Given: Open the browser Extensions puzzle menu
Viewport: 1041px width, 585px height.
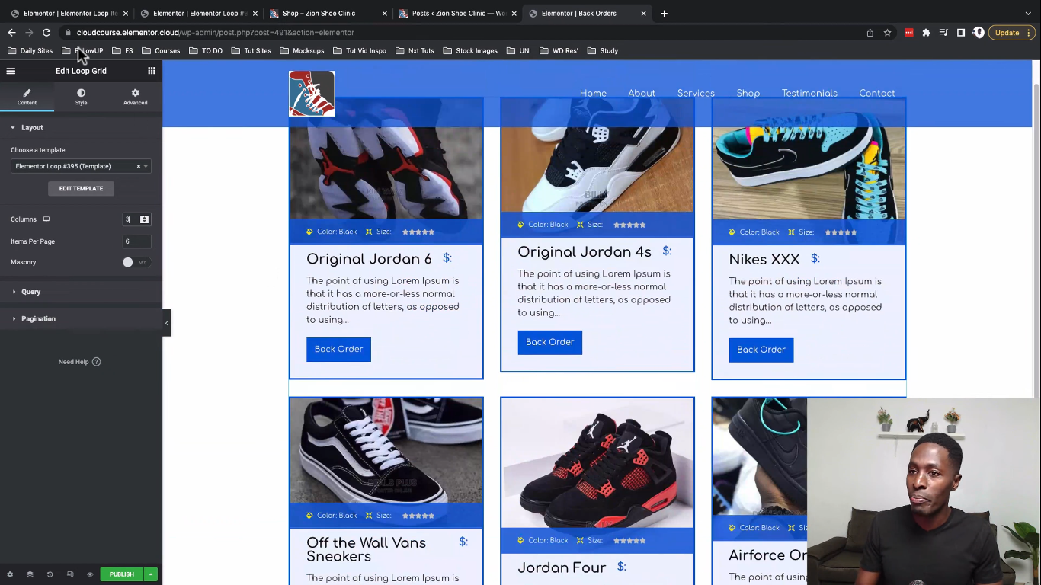Looking at the screenshot, I should tap(926, 33).
